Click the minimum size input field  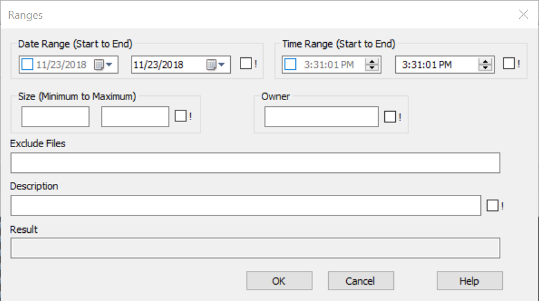click(x=56, y=116)
